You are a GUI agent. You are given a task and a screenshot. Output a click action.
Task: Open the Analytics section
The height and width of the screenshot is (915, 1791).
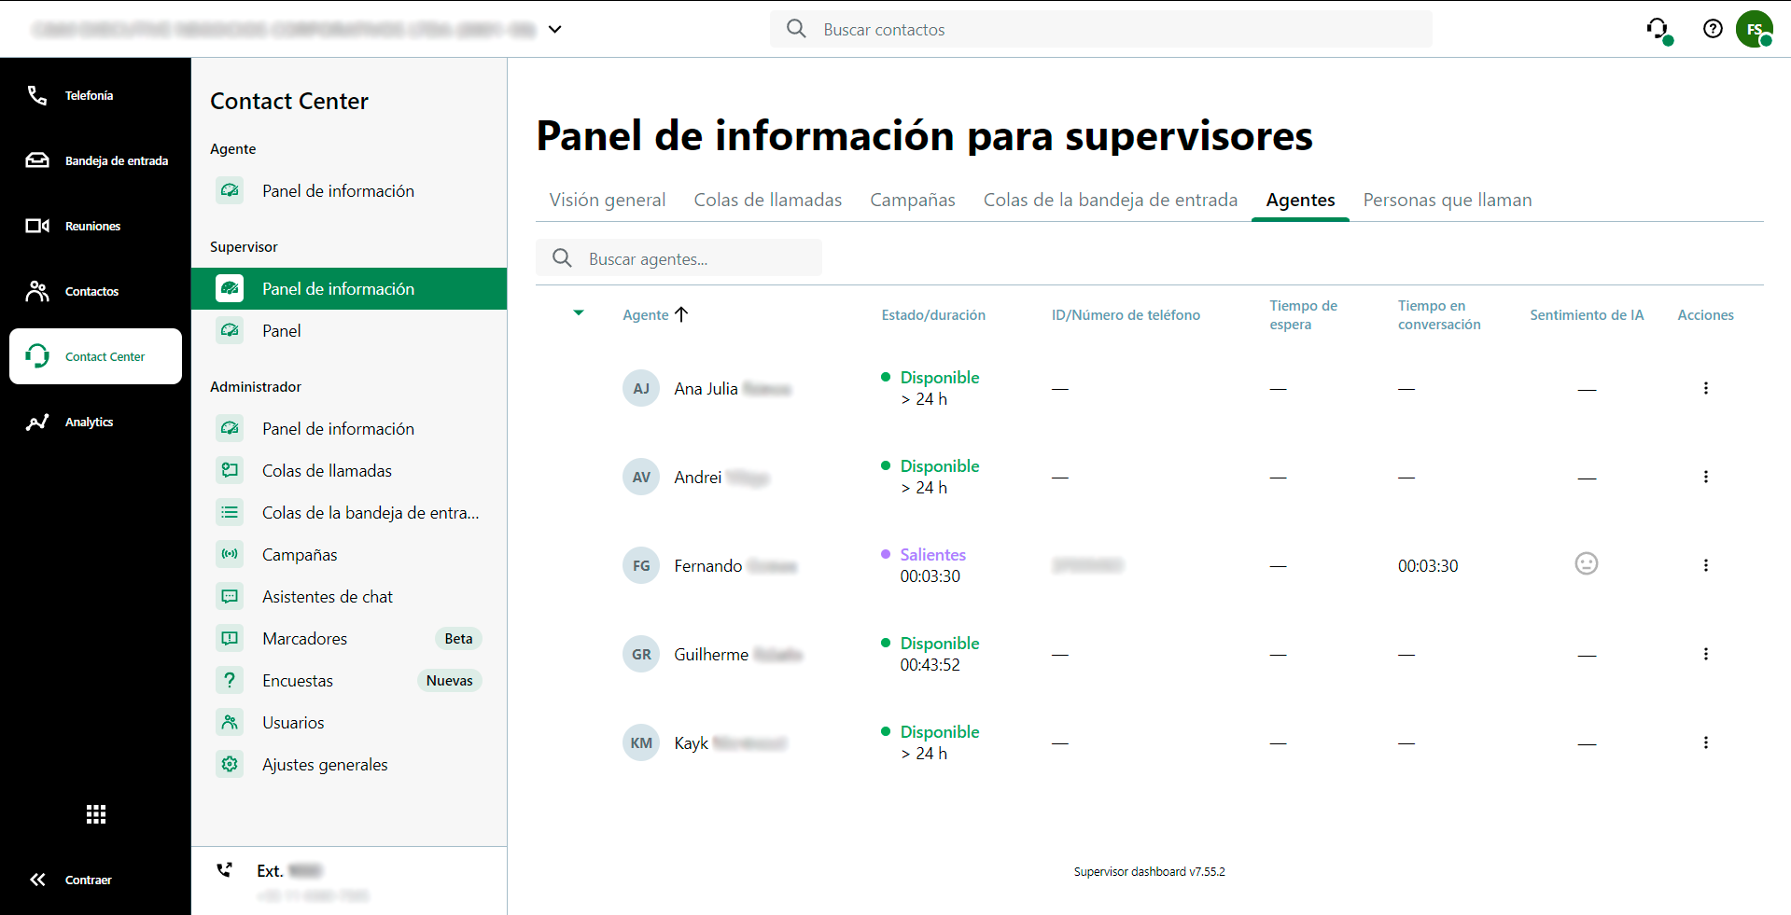point(37,422)
